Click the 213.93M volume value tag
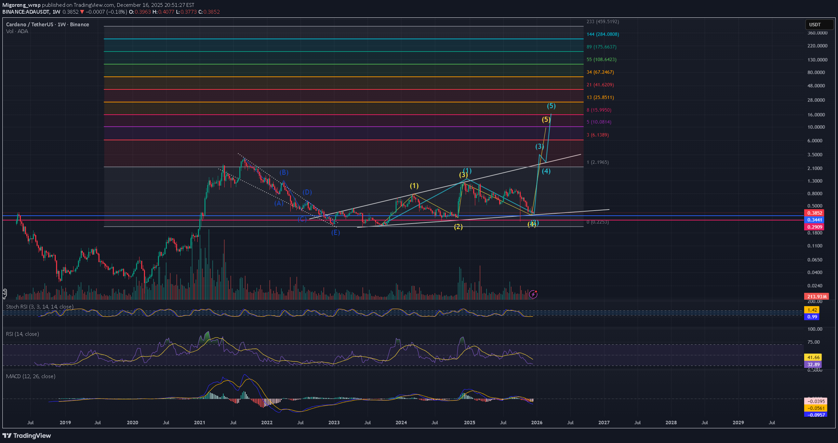Screen dimensions: 838x443 click(x=816, y=297)
